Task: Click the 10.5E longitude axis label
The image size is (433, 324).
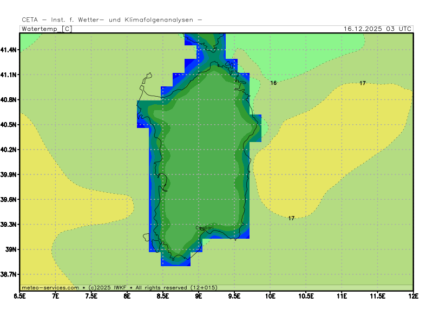Action: click(x=306, y=296)
